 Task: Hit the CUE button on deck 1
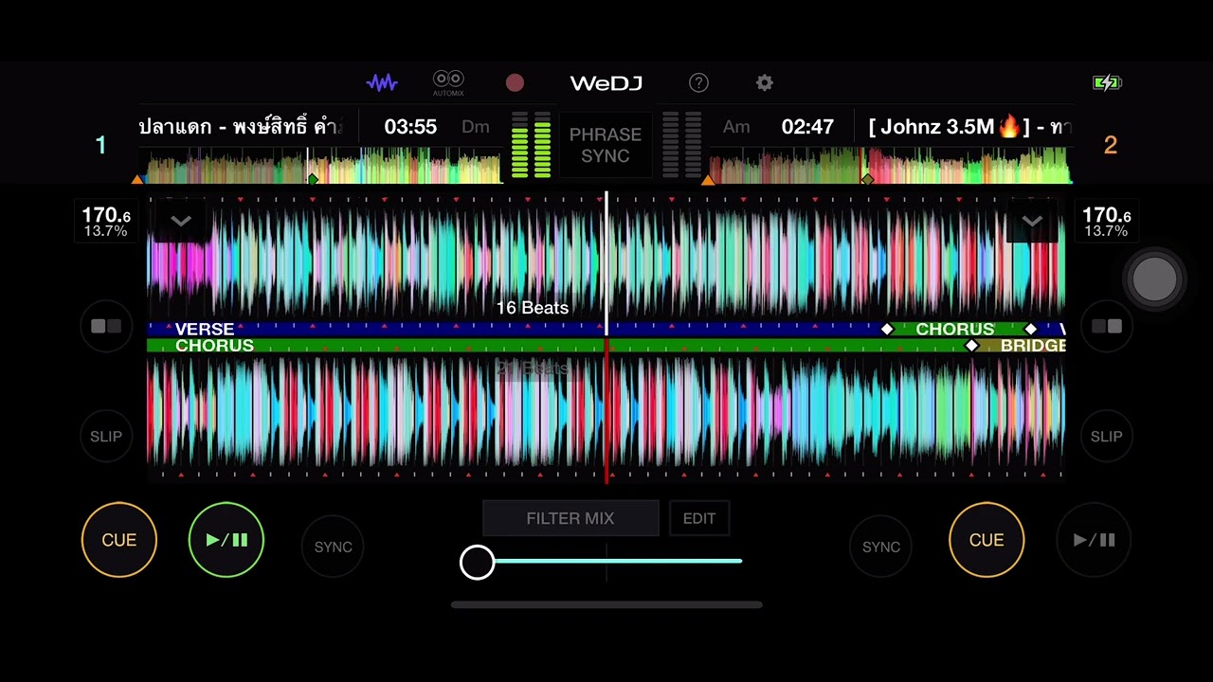(x=119, y=540)
